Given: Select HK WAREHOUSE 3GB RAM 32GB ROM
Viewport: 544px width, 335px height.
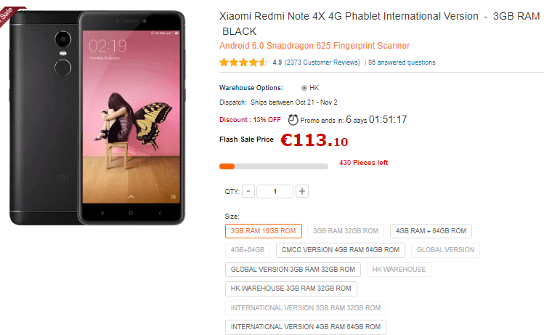Looking at the screenshot, I should pos(291,288).
